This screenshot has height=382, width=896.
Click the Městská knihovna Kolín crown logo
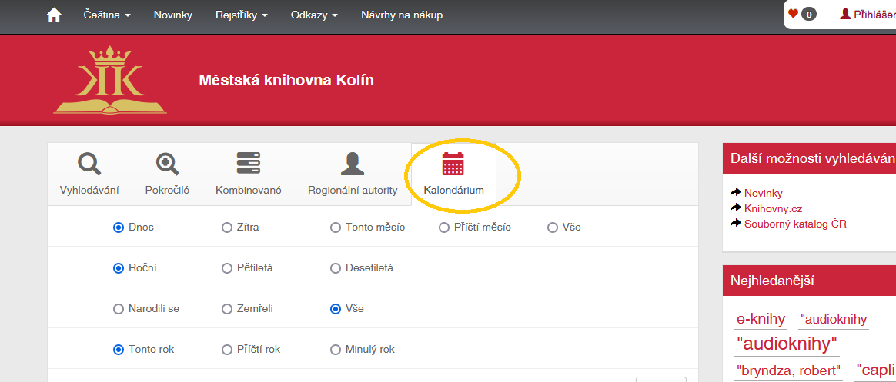coord(110,81)
